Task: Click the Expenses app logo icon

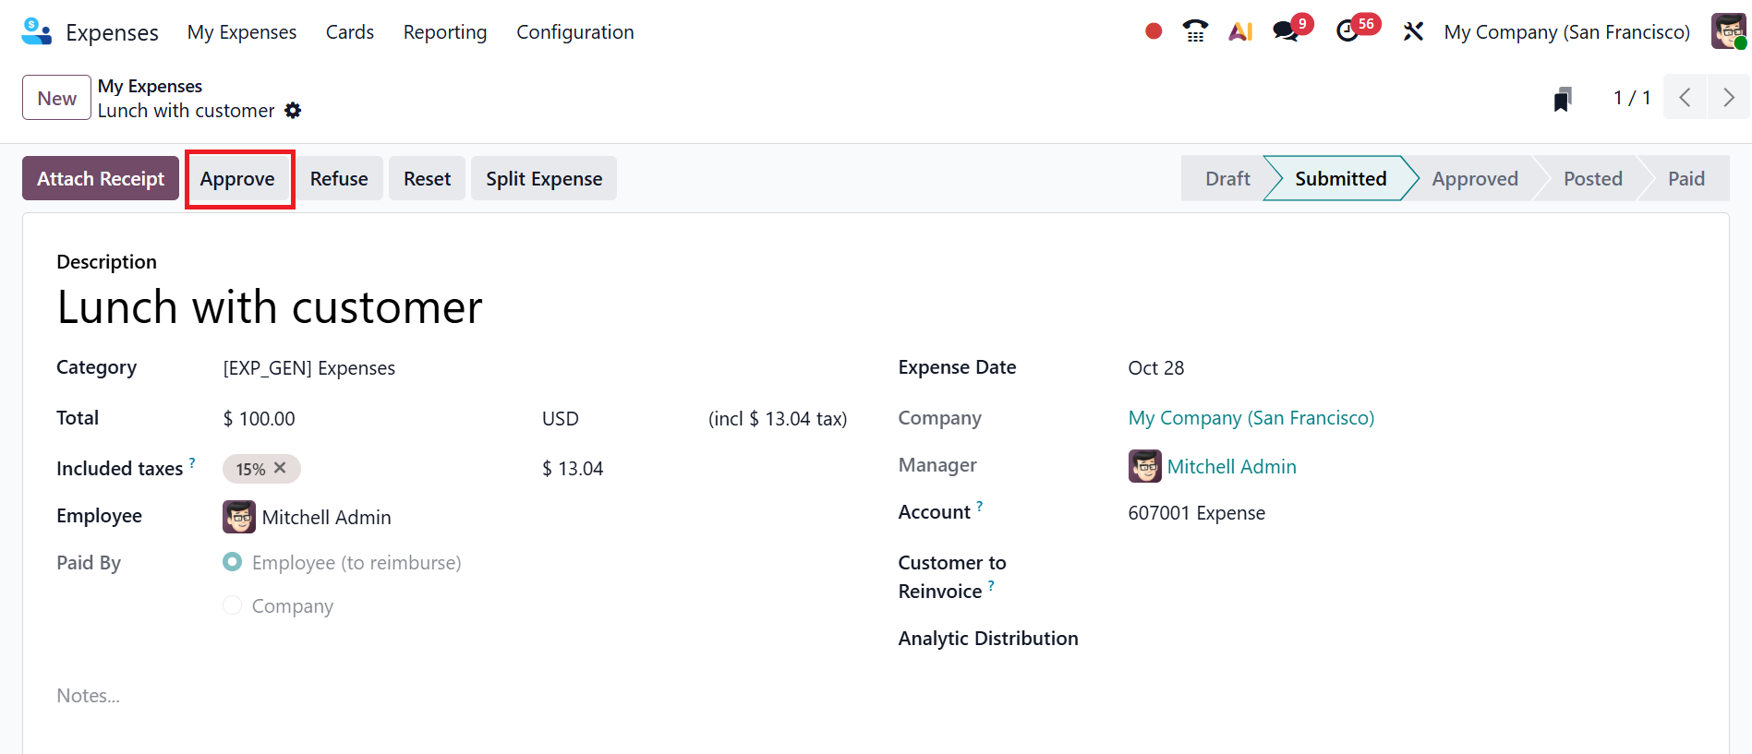Action: (36, 31)
